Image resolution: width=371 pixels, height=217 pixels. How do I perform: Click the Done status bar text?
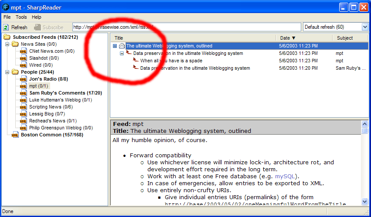pyautogui.click(x=8, y=211)
